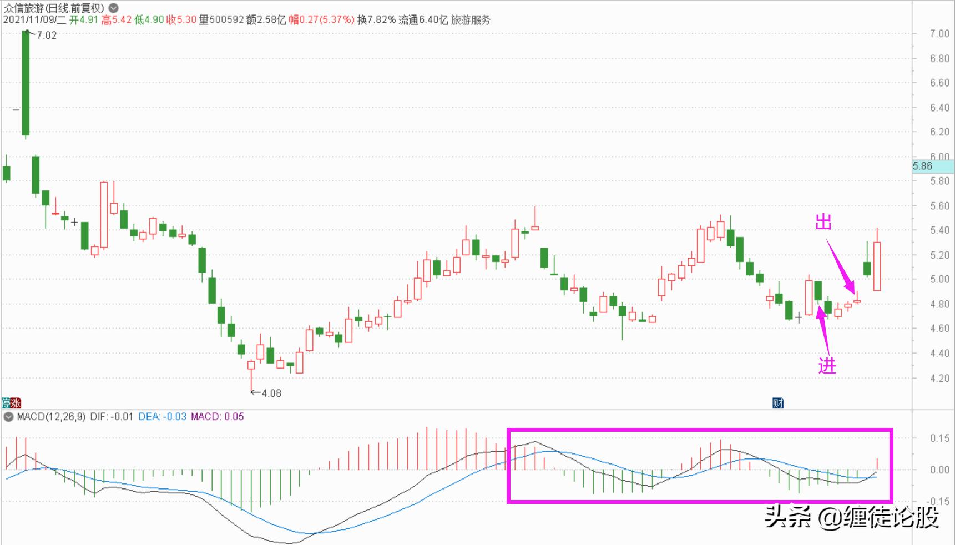
Task: Click the highlighted 5.86 price tag
Action: (933, 166)
